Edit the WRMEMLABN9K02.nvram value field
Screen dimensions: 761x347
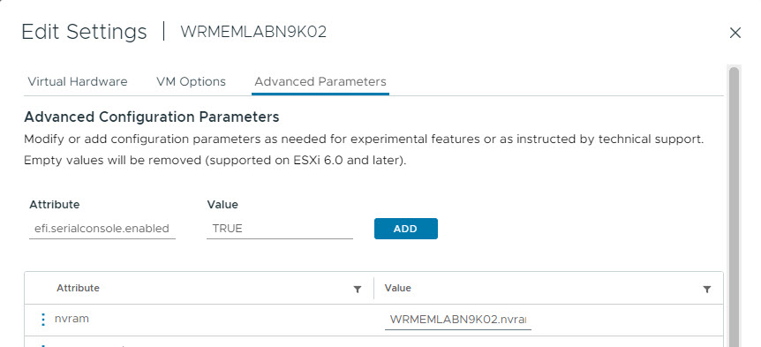[x=458, y=320]
